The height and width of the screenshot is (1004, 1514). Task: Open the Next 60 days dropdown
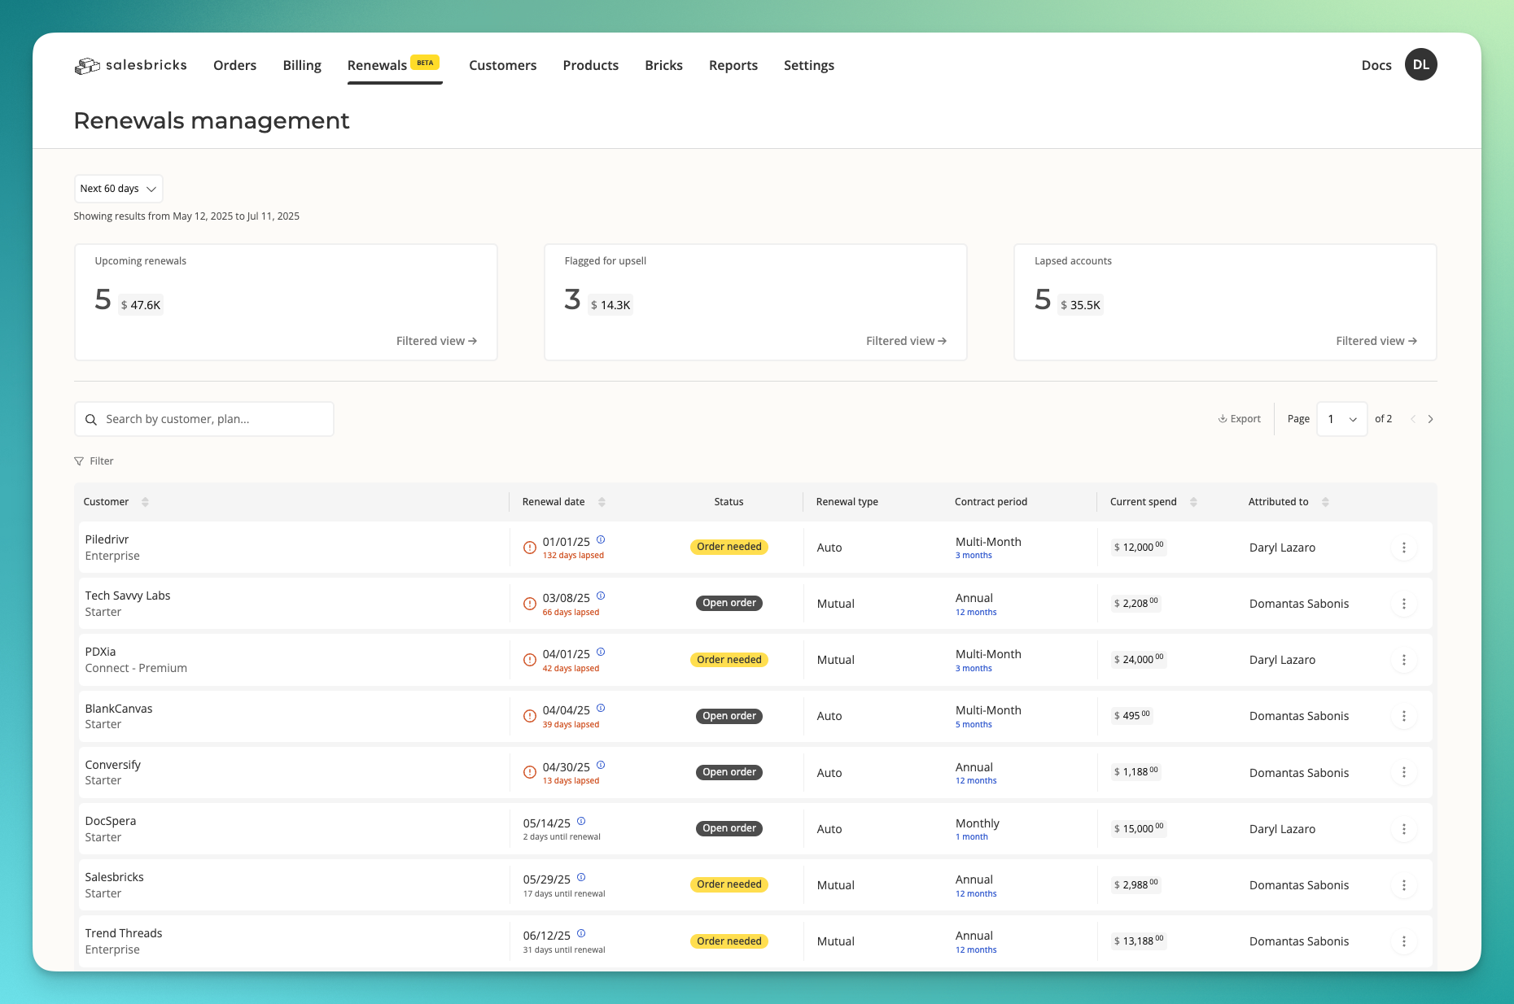(118, 189)
